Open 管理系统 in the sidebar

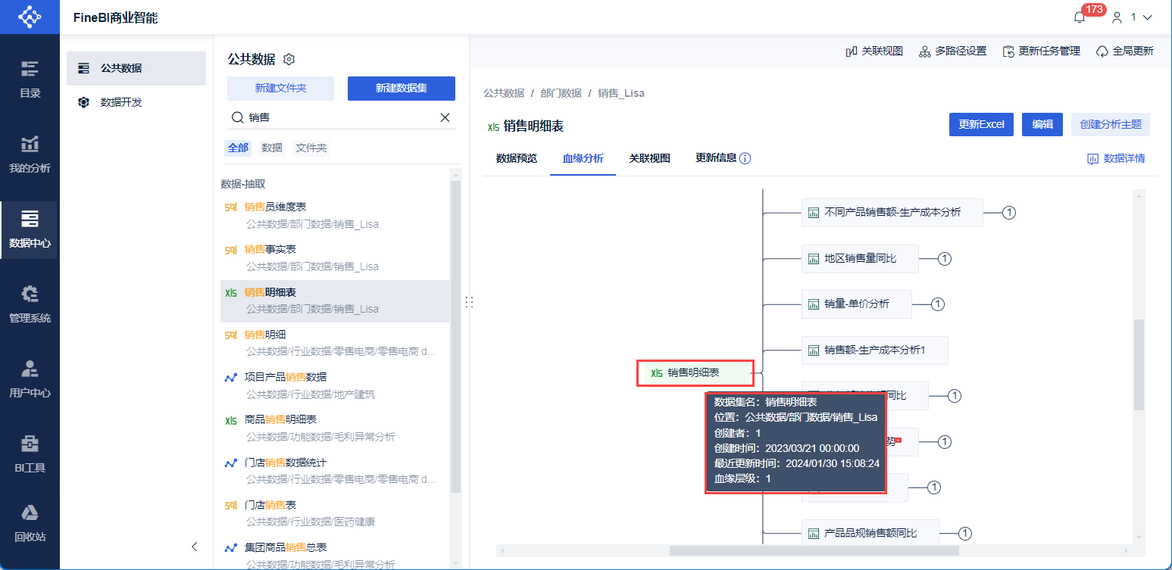[x=30, y=304]
